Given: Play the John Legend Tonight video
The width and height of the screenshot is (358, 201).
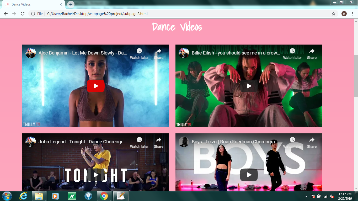Looking at the screenshot, I should click(96, 175).
